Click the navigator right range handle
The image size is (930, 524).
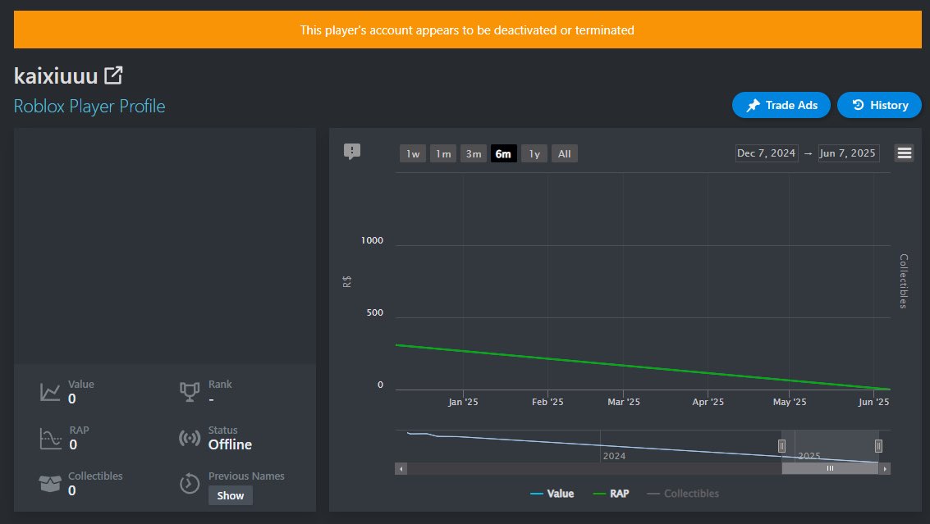pos(878,446)
